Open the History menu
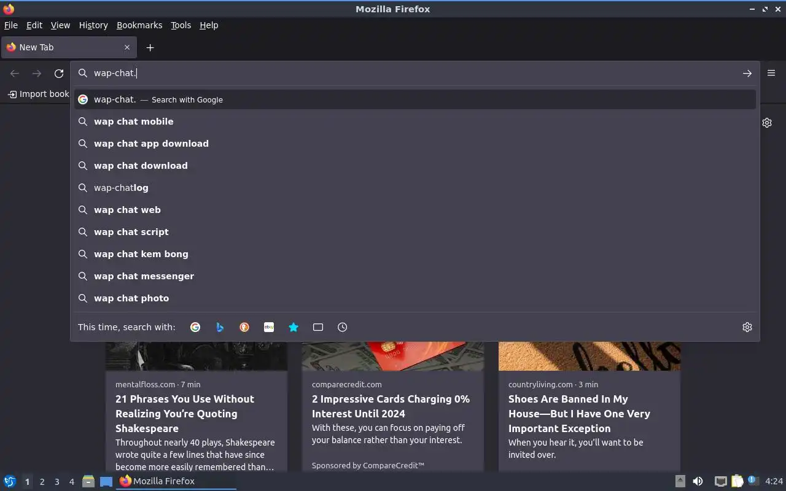 93,25
